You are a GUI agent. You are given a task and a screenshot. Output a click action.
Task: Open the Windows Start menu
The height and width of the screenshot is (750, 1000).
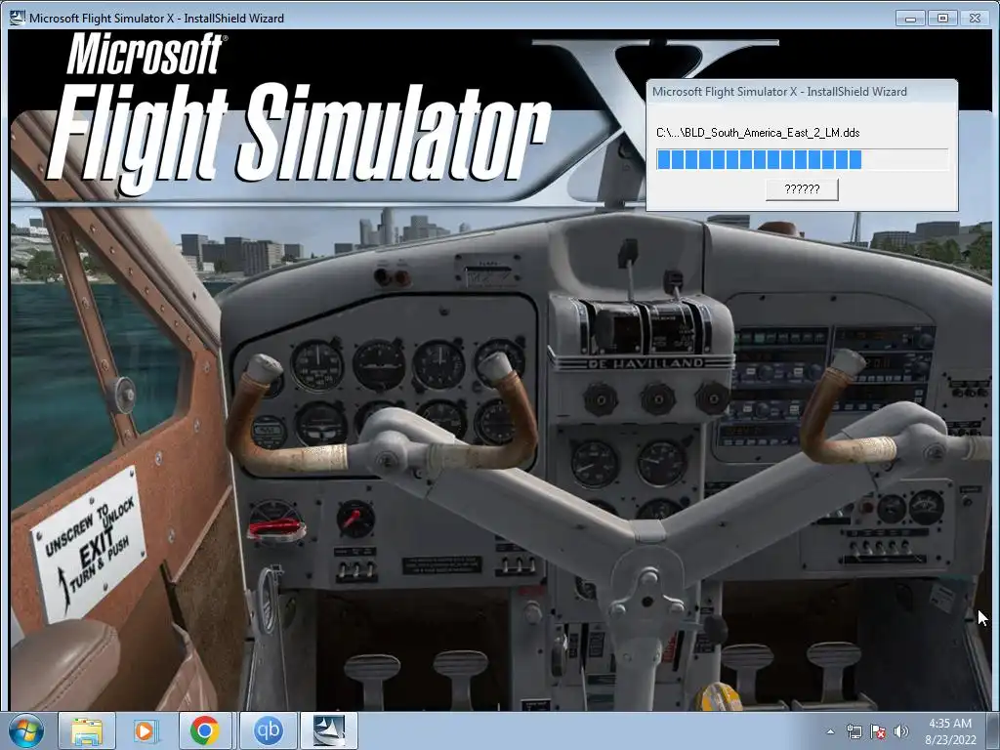click(24, 730)
